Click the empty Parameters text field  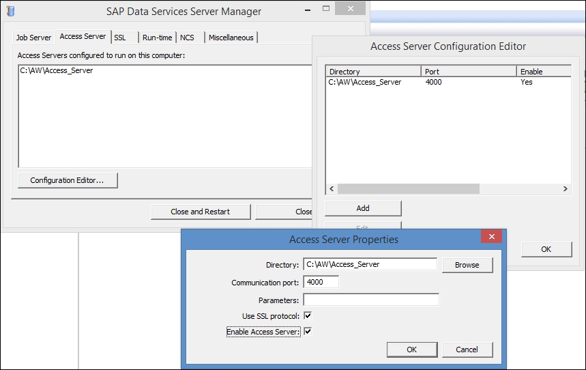[x=371, y=300]
